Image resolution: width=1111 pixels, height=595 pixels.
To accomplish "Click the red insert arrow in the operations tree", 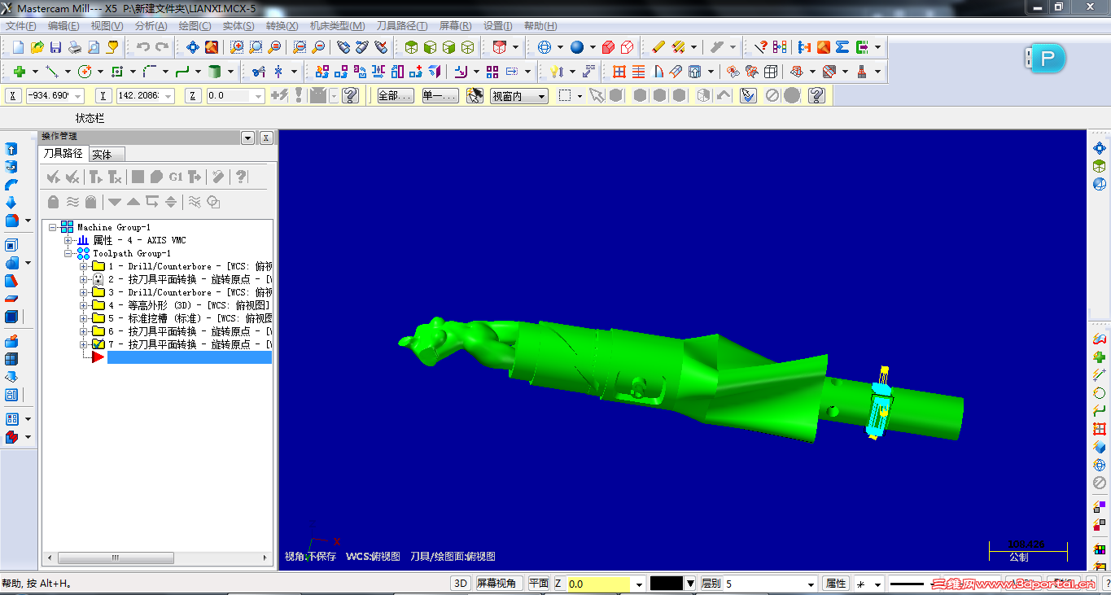I will pos(98,357).
